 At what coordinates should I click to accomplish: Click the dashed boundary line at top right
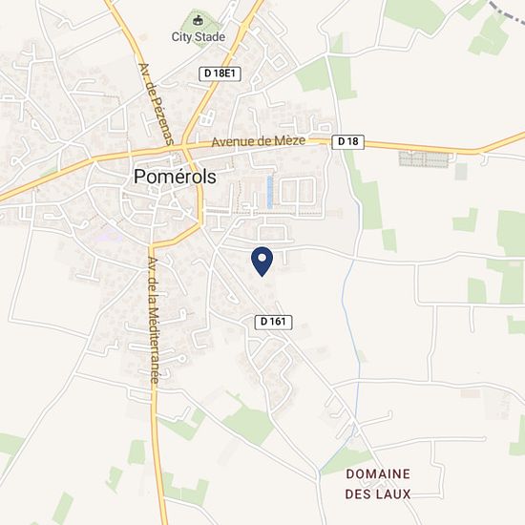point(507,11)
